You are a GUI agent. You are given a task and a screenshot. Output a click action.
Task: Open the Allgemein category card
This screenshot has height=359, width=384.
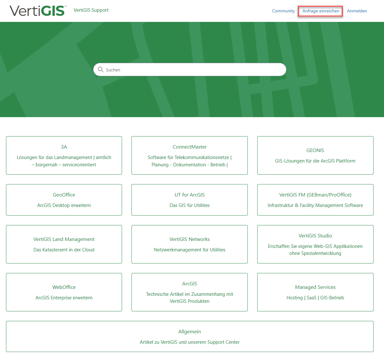pos(190,336)
